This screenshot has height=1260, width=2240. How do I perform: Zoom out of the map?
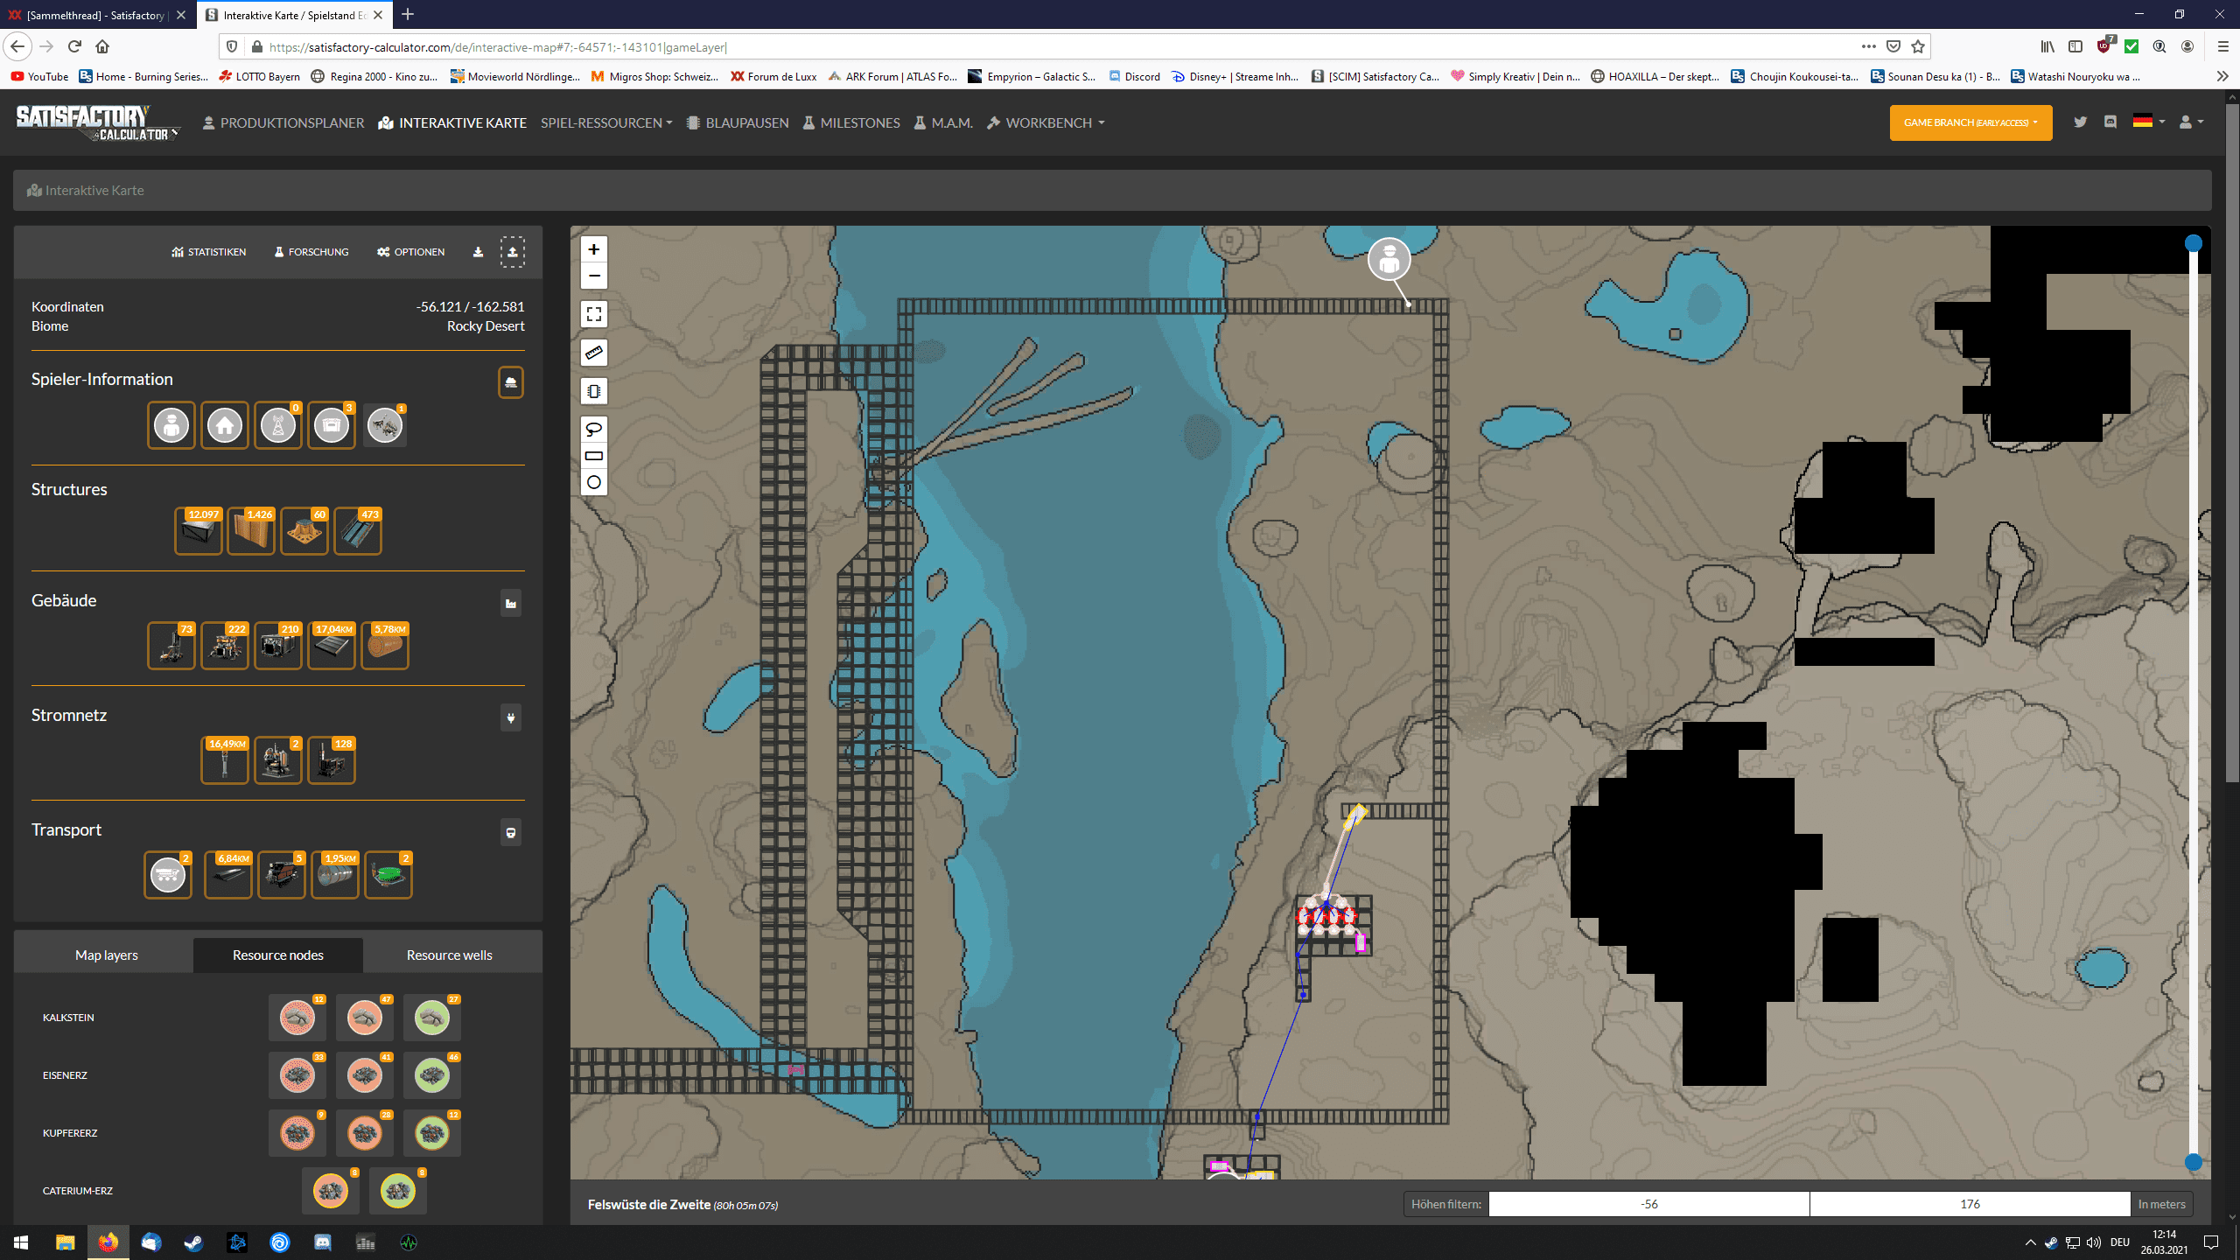(x=593, y=276)
